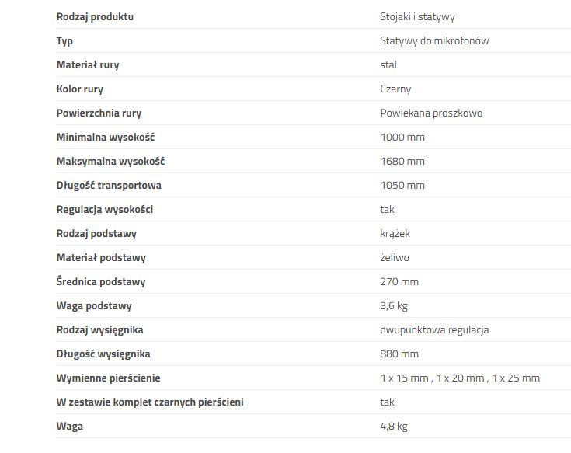Select the '880 mm' boom length value
This screenshot has height=453, width=571.
[x=399, y=354]
